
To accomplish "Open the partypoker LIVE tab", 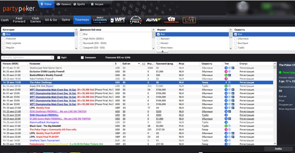I will (189, 20).
